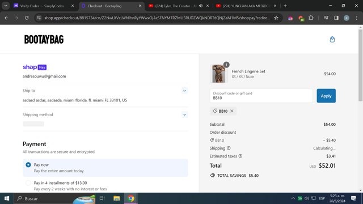Close the Checkout BootayBag tab
Screen dimensions: 363x204
click(x=140, y=6)
